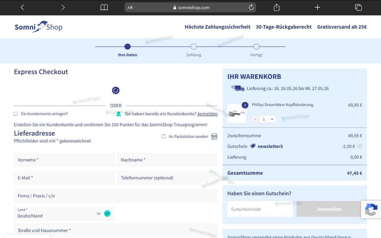Viewport: 381px width, 238px height.
Task: Open the DreamWear product thumbnail
Action: (237, 113)
